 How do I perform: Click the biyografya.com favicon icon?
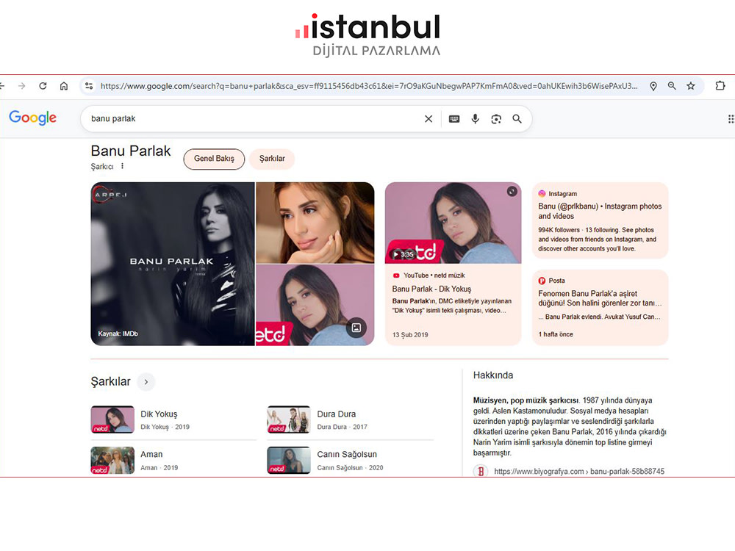481,471
